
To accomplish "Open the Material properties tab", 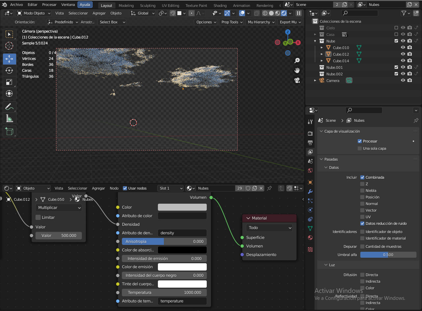I will pyautogui.click(x=310, y=238).
